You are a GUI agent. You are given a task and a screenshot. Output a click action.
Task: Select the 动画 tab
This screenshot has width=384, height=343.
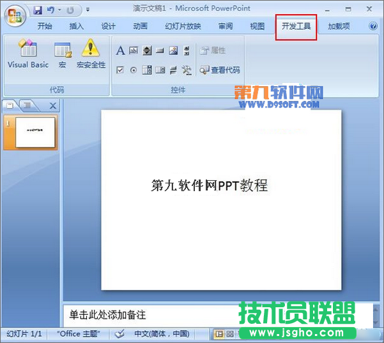(140, 26)
